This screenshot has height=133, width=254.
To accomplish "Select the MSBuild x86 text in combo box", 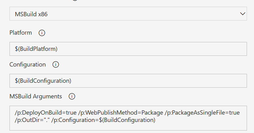I will tap(31, 14).
